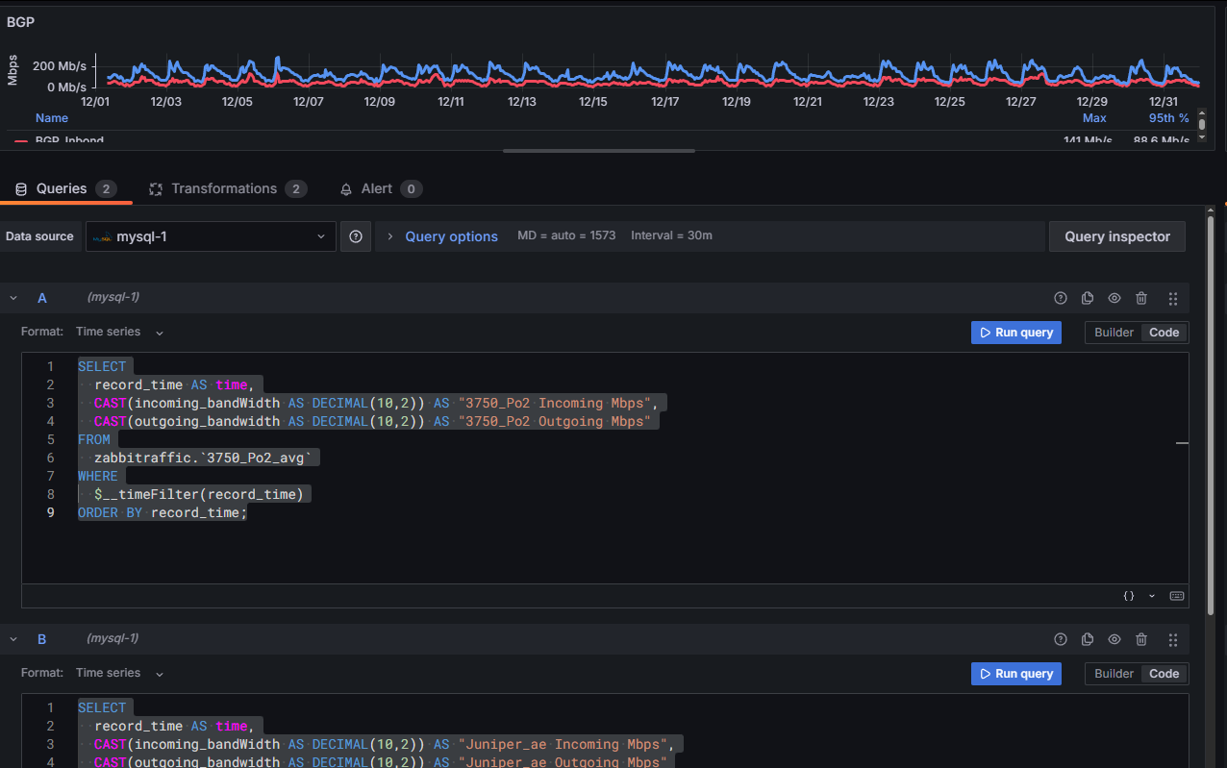Click line 6 zabbitraffic table name in query A
Viewport: 1227px width, 768px height.
203,458
